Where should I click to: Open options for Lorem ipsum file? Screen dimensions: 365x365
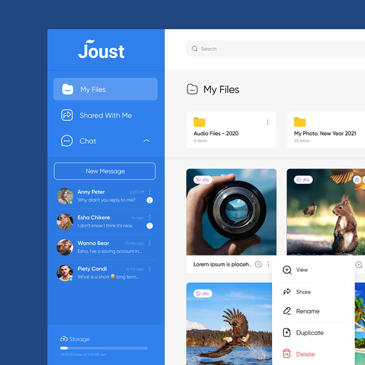268,265
